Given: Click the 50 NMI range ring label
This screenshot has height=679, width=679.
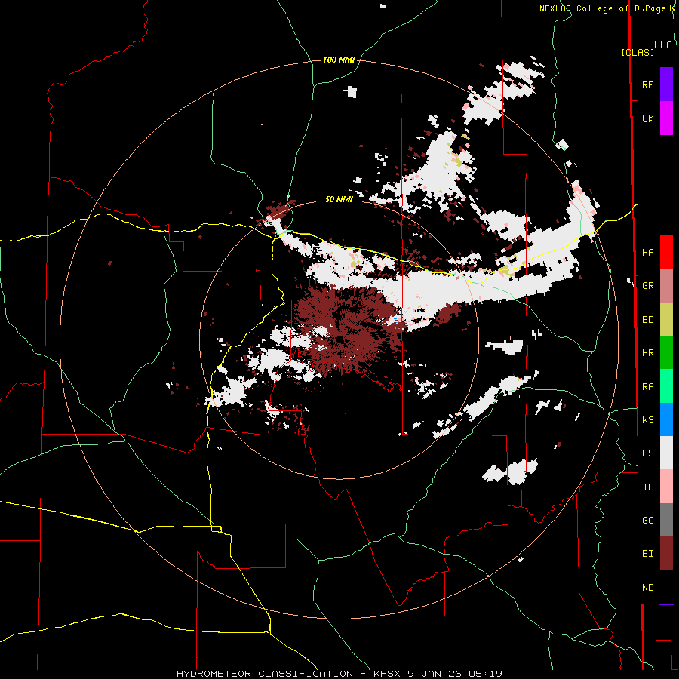Looking at the screenshot, I should tap(339, 199).
